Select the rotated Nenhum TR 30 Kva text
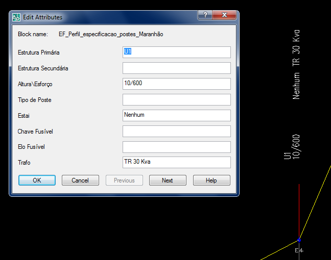The image size is (331, 260). 296,64
